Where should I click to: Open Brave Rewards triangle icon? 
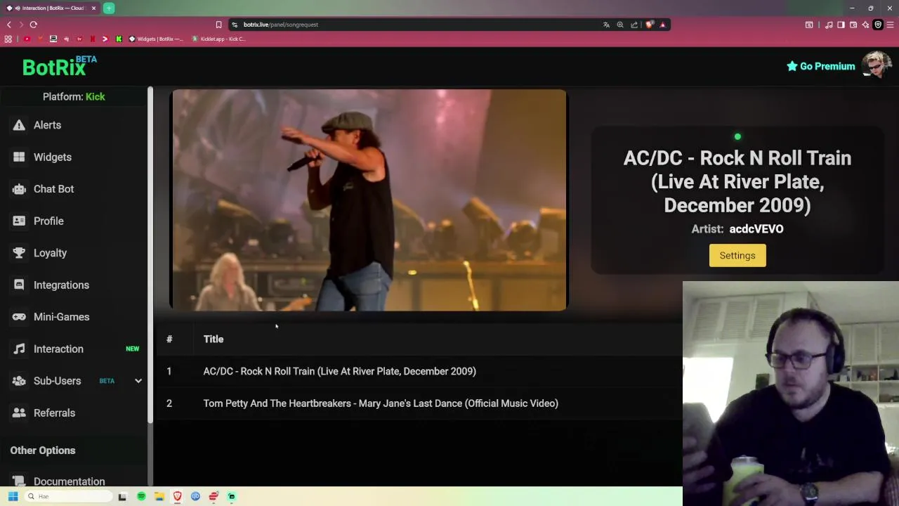(662, 25)
